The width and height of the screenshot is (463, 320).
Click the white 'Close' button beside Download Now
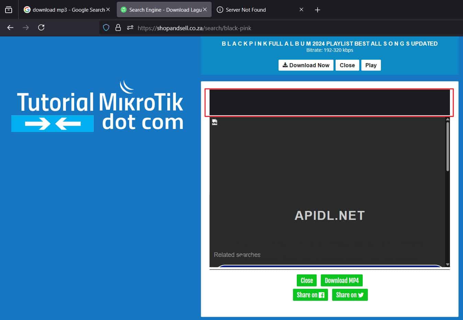coord(347,65)
